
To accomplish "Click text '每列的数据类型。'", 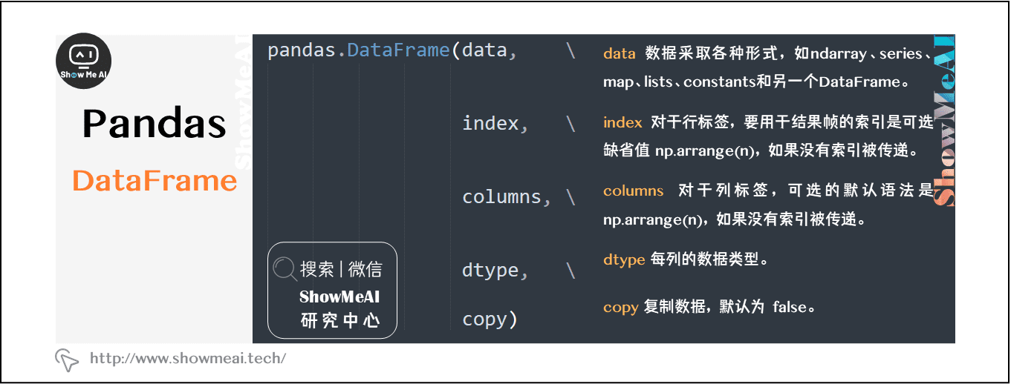I will [x=709, y=260].
